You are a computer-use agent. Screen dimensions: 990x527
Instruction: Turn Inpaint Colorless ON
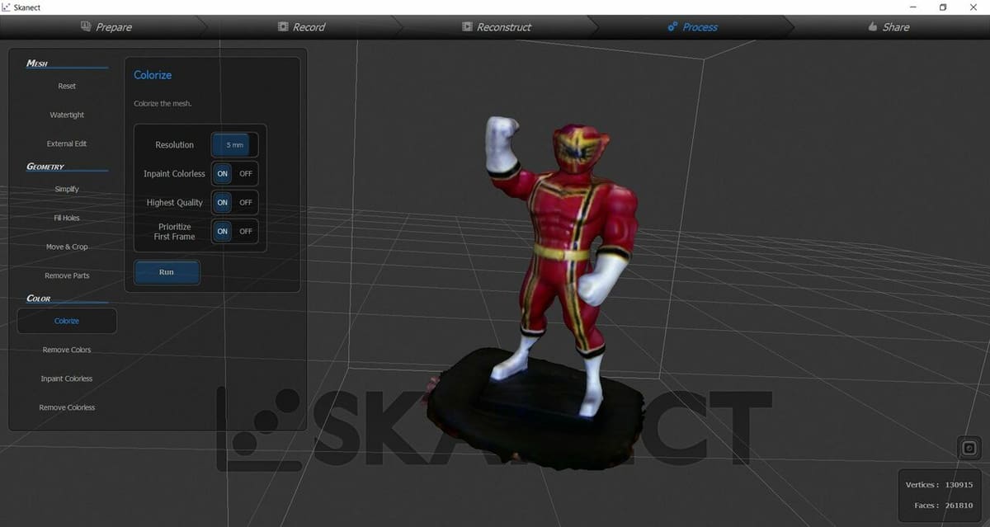[223, 174]
